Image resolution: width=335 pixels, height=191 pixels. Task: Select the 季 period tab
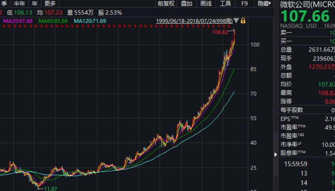[x=4, y=3]
